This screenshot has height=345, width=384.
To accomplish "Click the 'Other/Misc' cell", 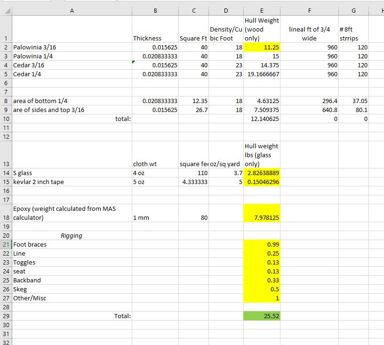I will pos(72,298).
